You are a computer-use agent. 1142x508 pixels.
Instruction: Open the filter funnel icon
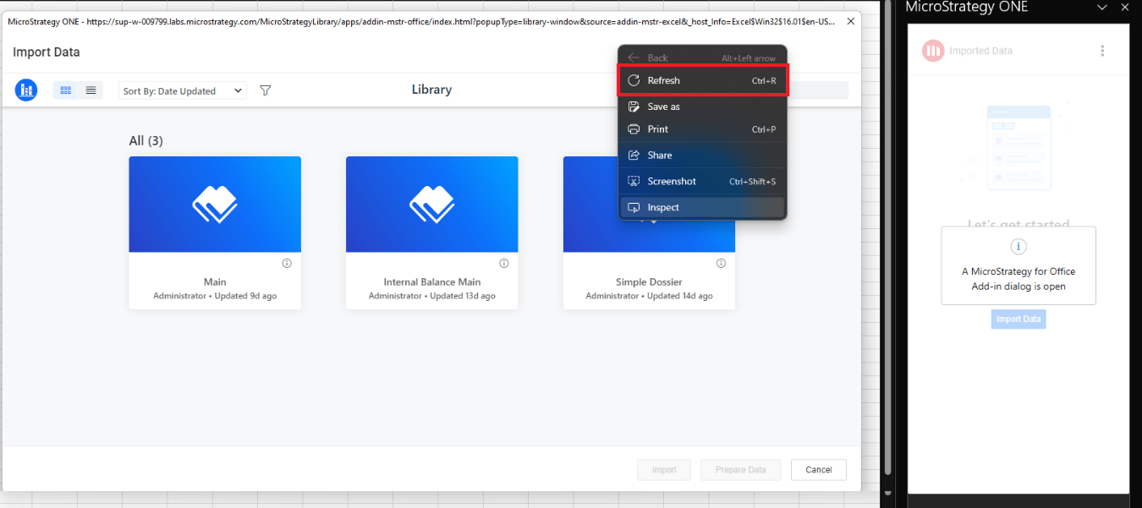point(265,90)
